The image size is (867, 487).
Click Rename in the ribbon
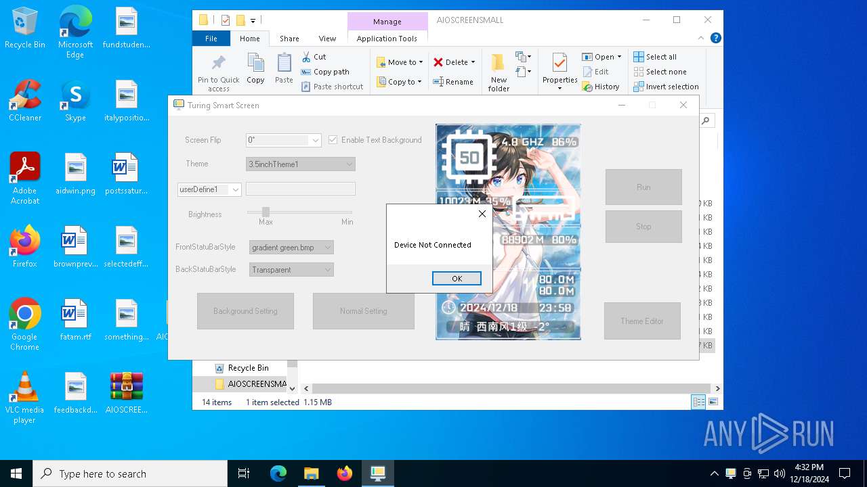click(453, 82)
